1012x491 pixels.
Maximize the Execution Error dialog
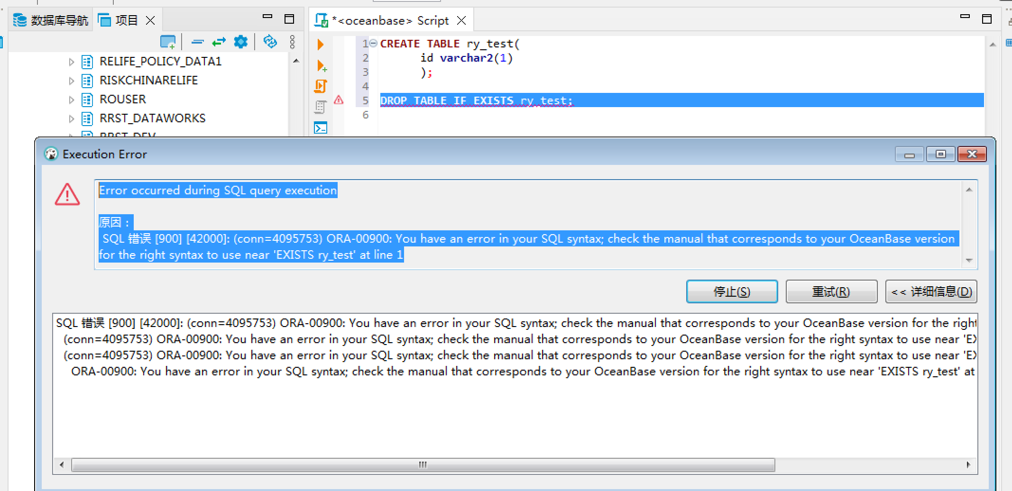coord(941,154)
